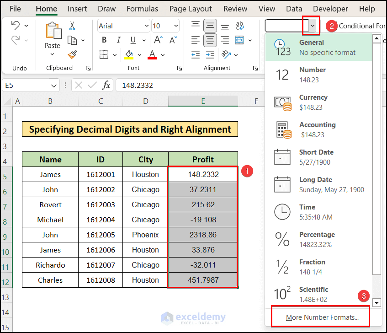The height and width of the screenshot is (333, 387).
Task: Switch to the Formulas tab
Action: coord(142,9)
